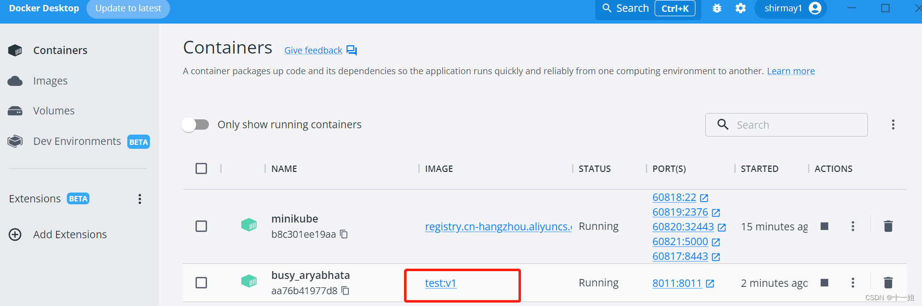Focus the containers Search input field
Viewport: 922px width, 306px height.
pyautogui.click(x=786, y=125)
